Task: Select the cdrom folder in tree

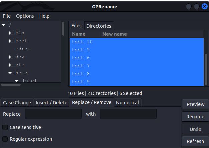Action: click(x=23, y=49)
